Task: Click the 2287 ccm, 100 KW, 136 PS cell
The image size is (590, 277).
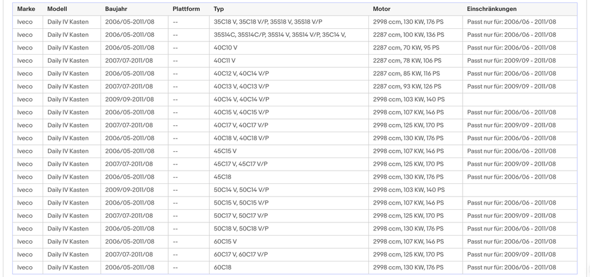Action: (x=415, y=34)
